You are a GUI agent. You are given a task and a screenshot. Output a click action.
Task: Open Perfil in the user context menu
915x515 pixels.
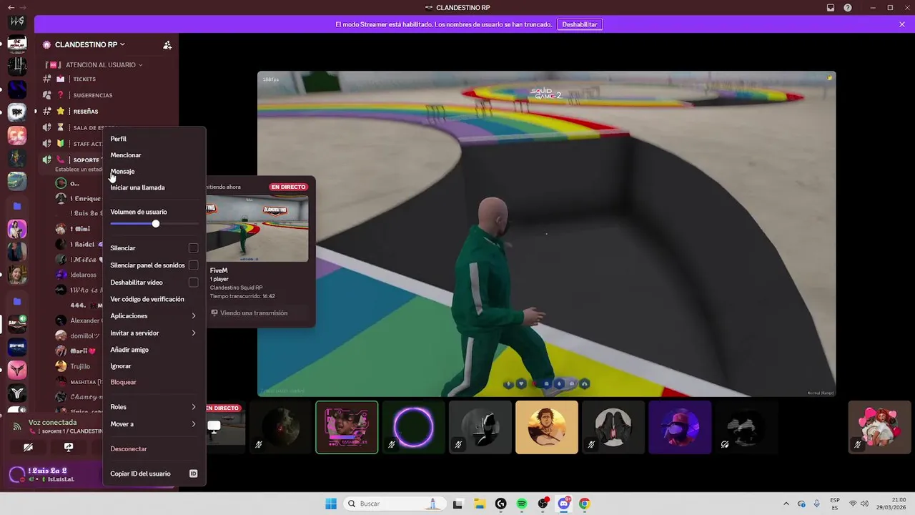pyautogui.click(x=154, y=139)
